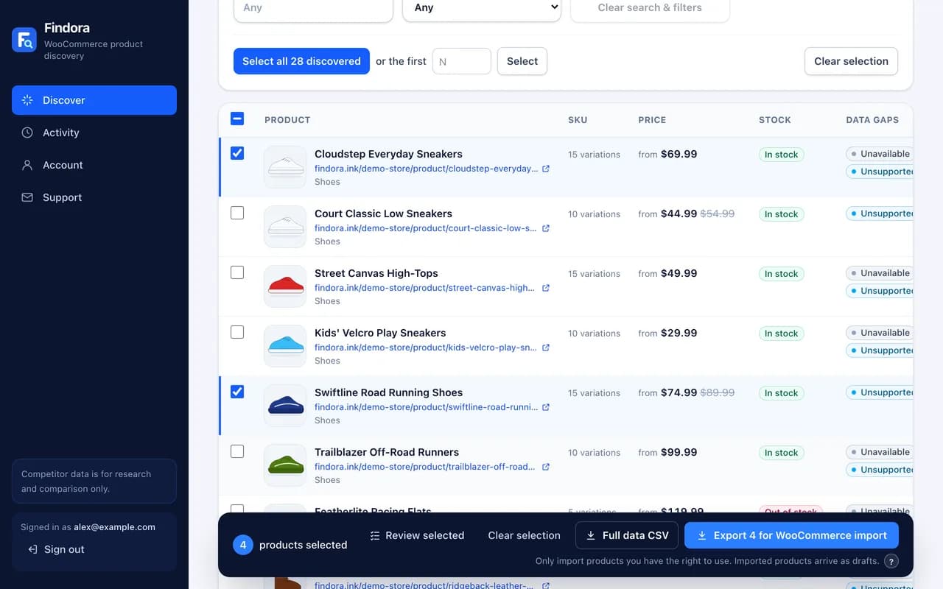Click the PRICE column header
This screenshot has width=943, height=589.
(652, 119)
